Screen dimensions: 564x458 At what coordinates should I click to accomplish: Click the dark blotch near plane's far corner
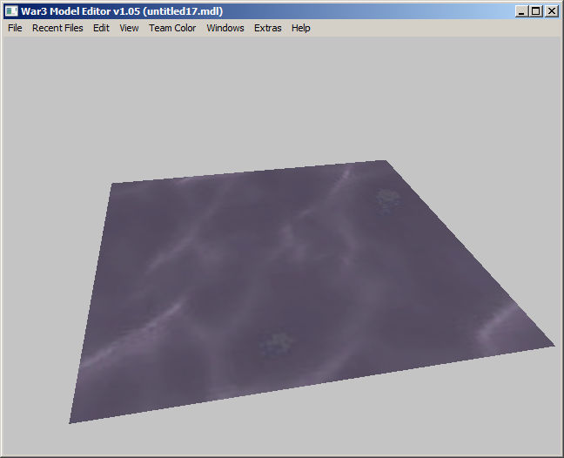(388, 200)
